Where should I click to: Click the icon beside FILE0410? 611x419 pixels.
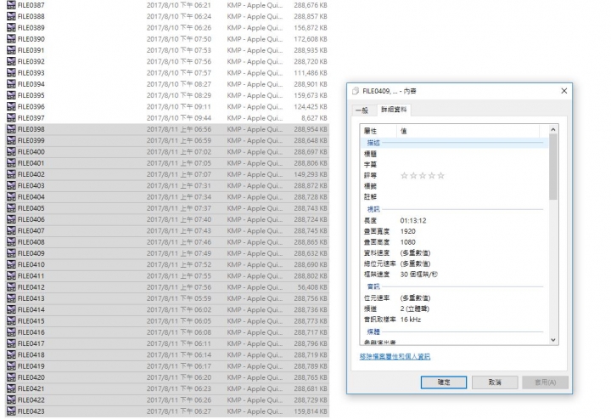point(11,264)
